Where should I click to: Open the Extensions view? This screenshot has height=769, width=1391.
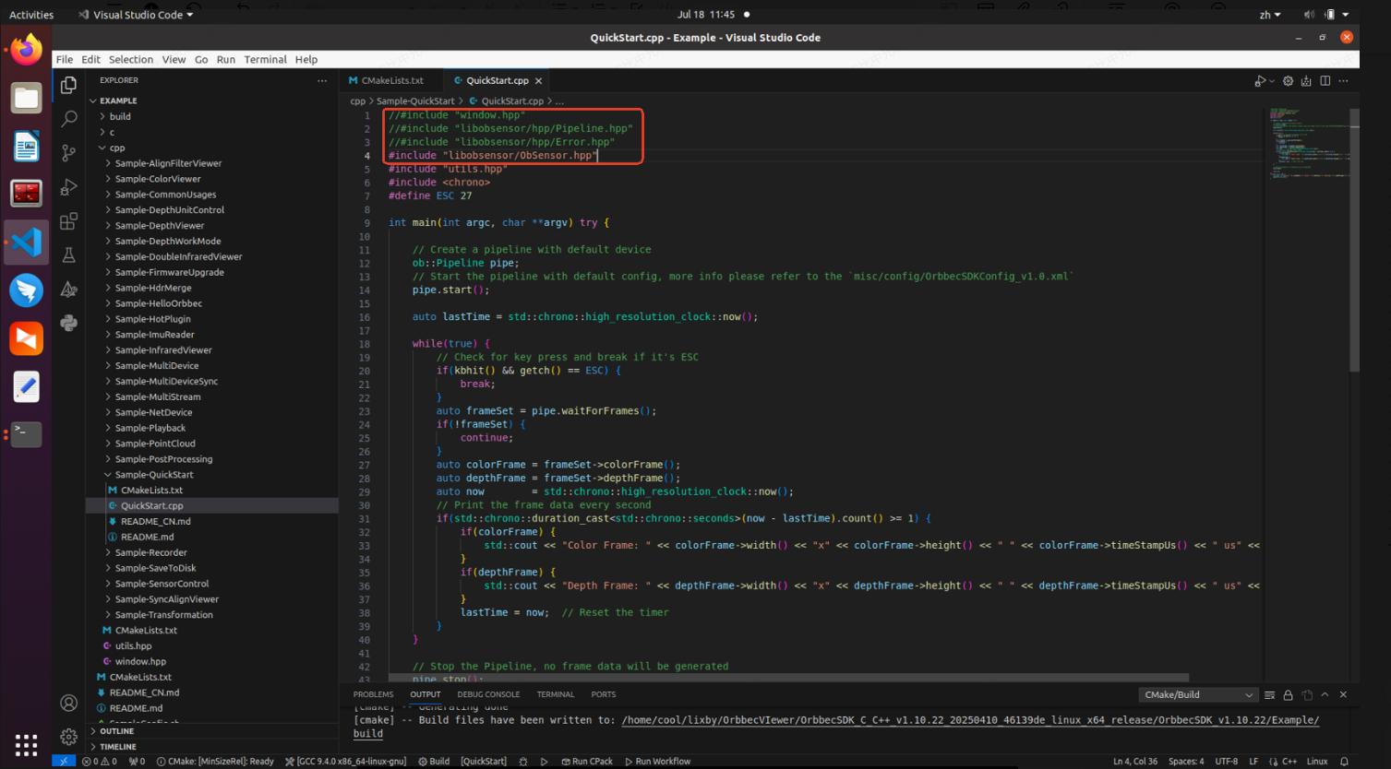pyautogui.click(x=68, y=221)
